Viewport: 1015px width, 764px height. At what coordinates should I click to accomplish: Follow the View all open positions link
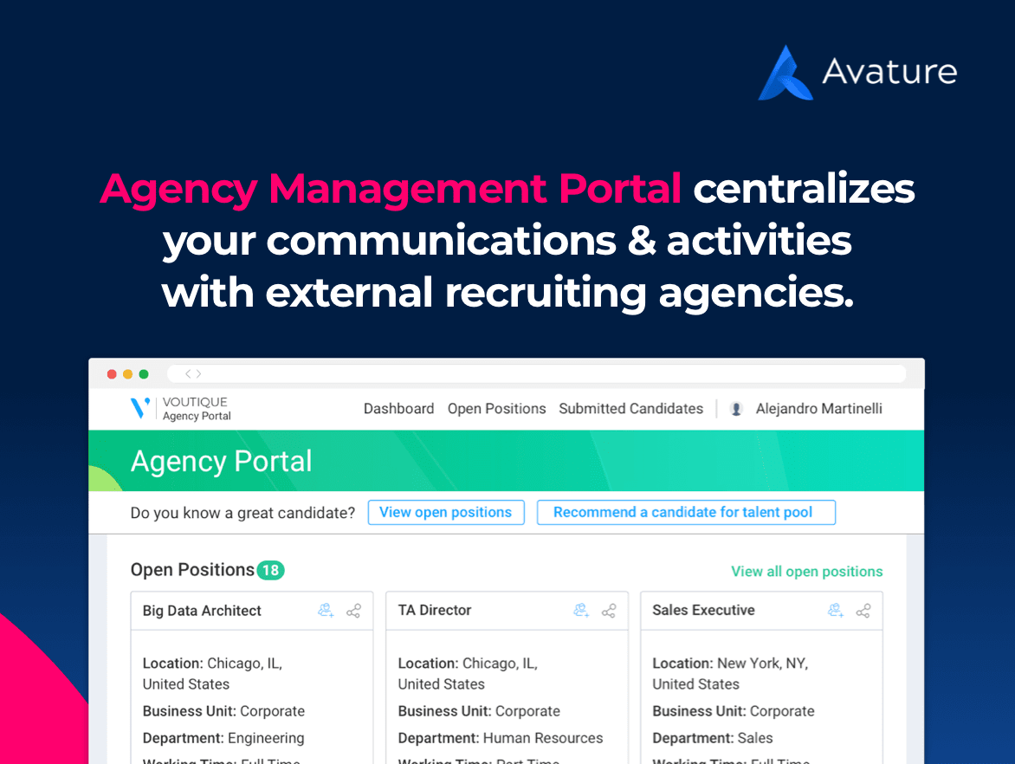click(806, 572)
